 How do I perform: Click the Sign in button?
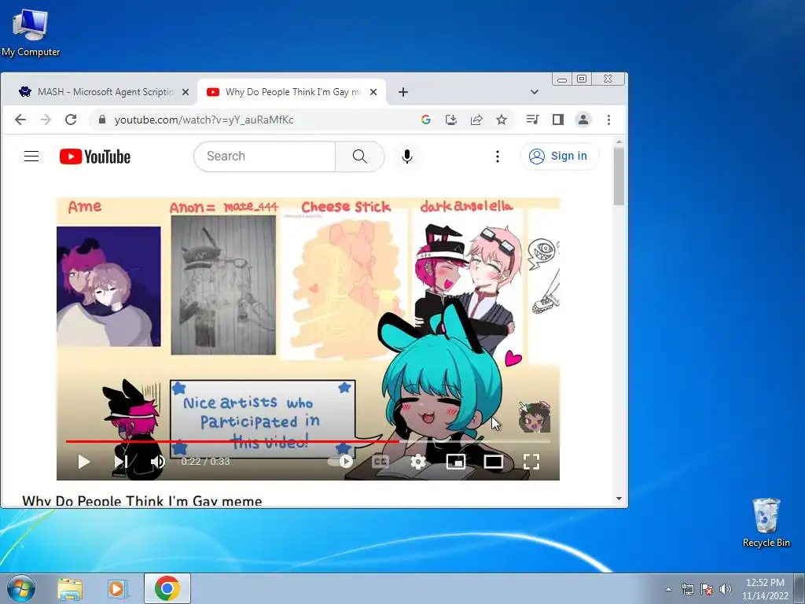click(559, 157)
